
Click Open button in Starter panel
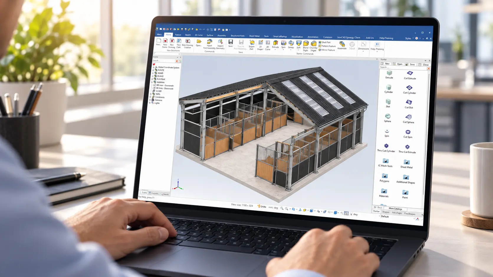point(398,64)
